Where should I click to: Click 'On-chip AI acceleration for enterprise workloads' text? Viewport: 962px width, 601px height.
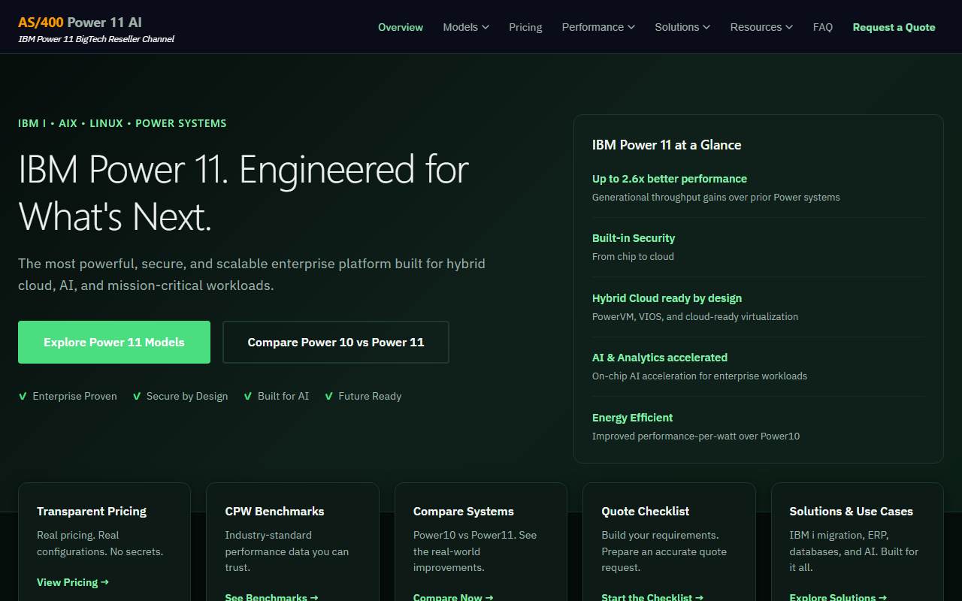700,376
